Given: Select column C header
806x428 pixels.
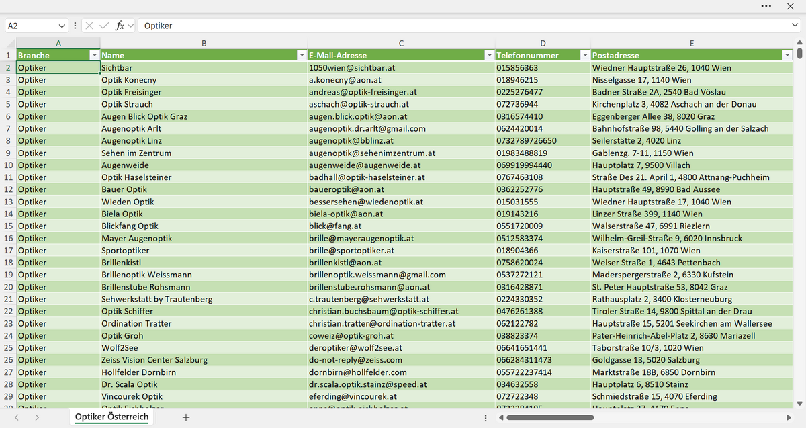Looking at the screenshot, I should (401, 44).
